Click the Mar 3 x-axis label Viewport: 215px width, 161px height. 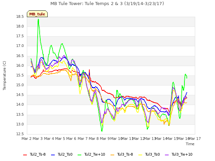pyautogui.click(x=38, y=139)
